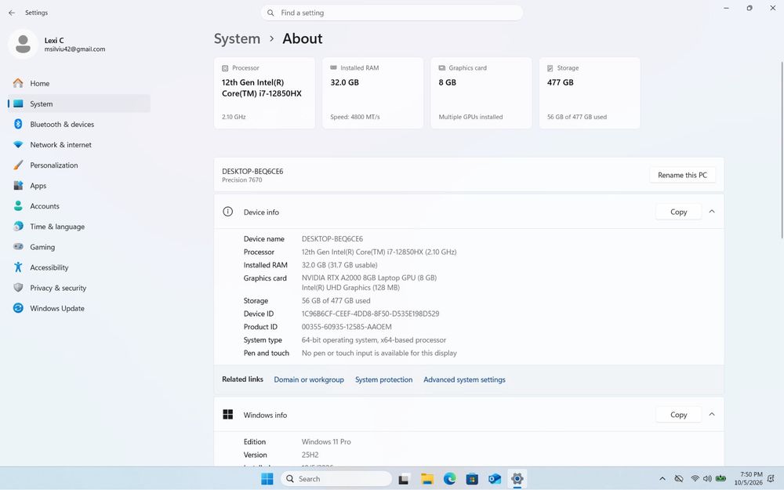
Task: Open Home in the sidebar
Action: tap(79, 84)
